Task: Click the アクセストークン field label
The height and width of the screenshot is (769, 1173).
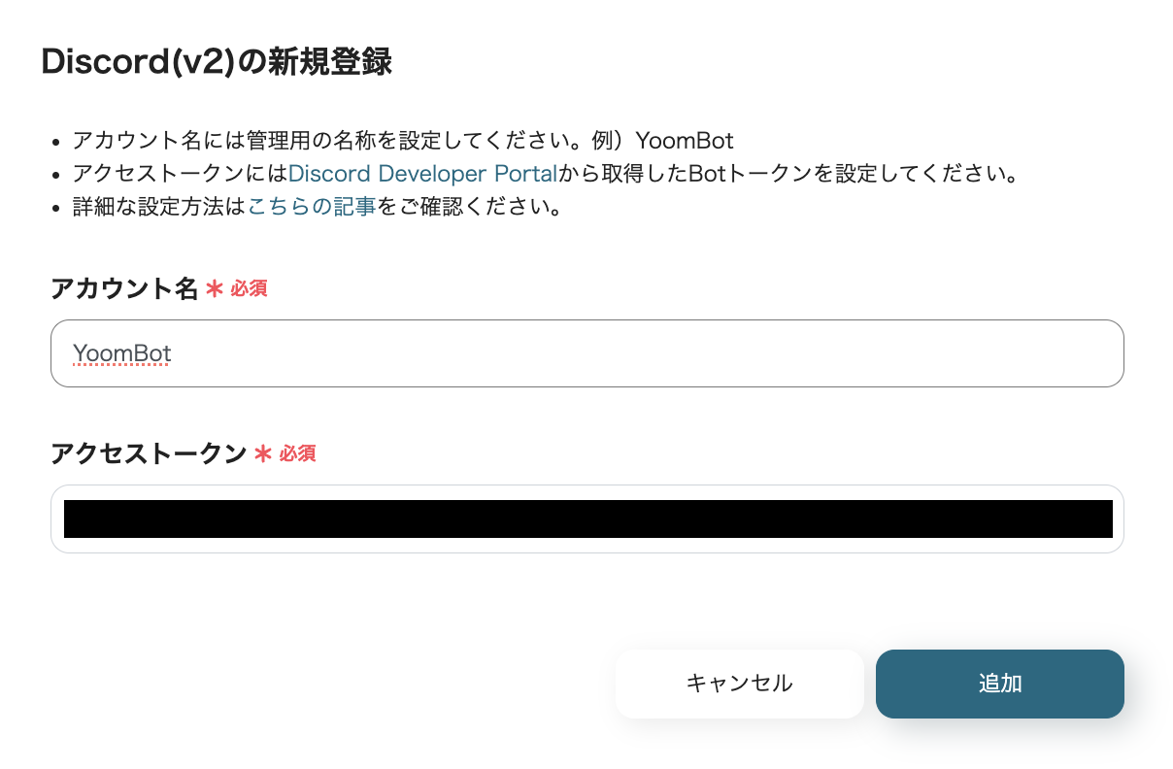Action: pyautogui.click(x=149, y=453)
